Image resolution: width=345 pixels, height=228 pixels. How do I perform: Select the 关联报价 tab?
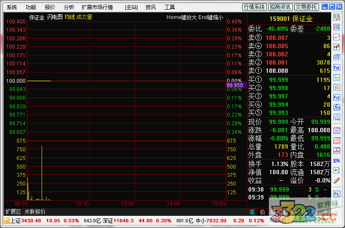pyautogui.click(x=35, y=212)
